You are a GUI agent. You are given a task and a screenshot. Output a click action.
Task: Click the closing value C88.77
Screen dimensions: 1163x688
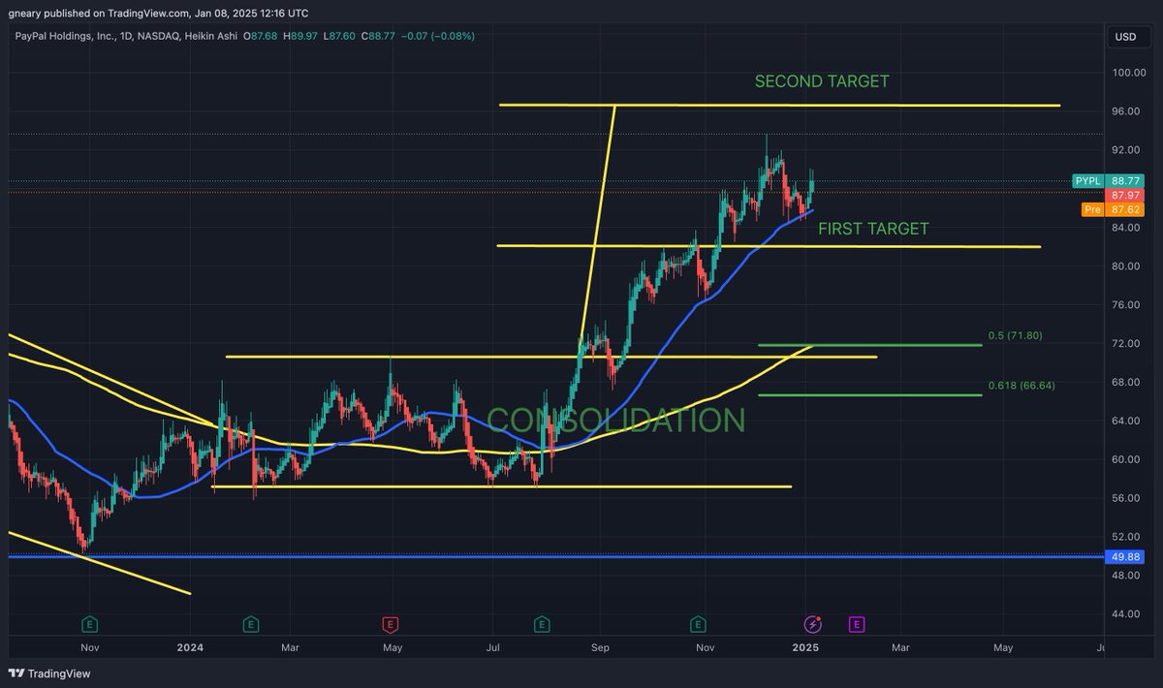point(379,36)
